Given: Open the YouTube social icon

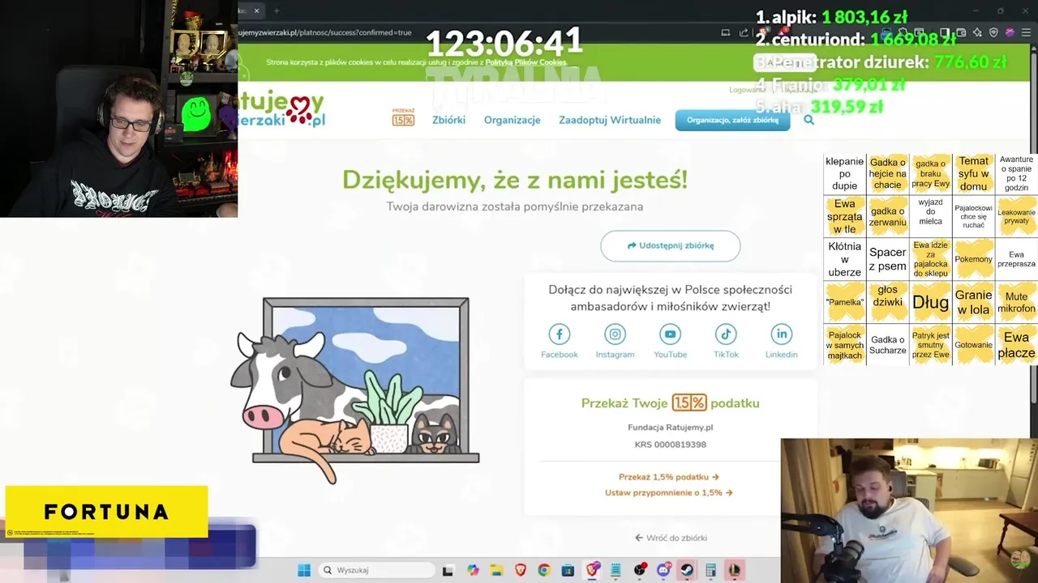Looking at the screenshot, I should point(670,334).
